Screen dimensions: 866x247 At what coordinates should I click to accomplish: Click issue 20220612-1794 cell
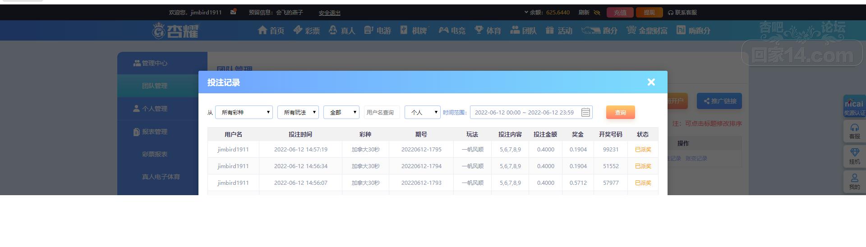tap(421, 166)
